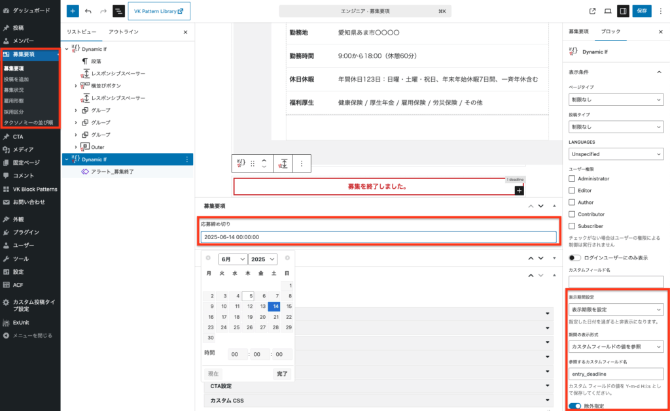Toggle the settings sidebar panel icon
Screen dimensions: 670x411
[623, 11]
